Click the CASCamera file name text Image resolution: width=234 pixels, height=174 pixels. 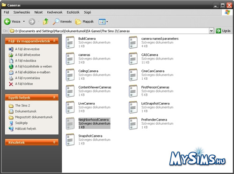(x=150, y=55)
